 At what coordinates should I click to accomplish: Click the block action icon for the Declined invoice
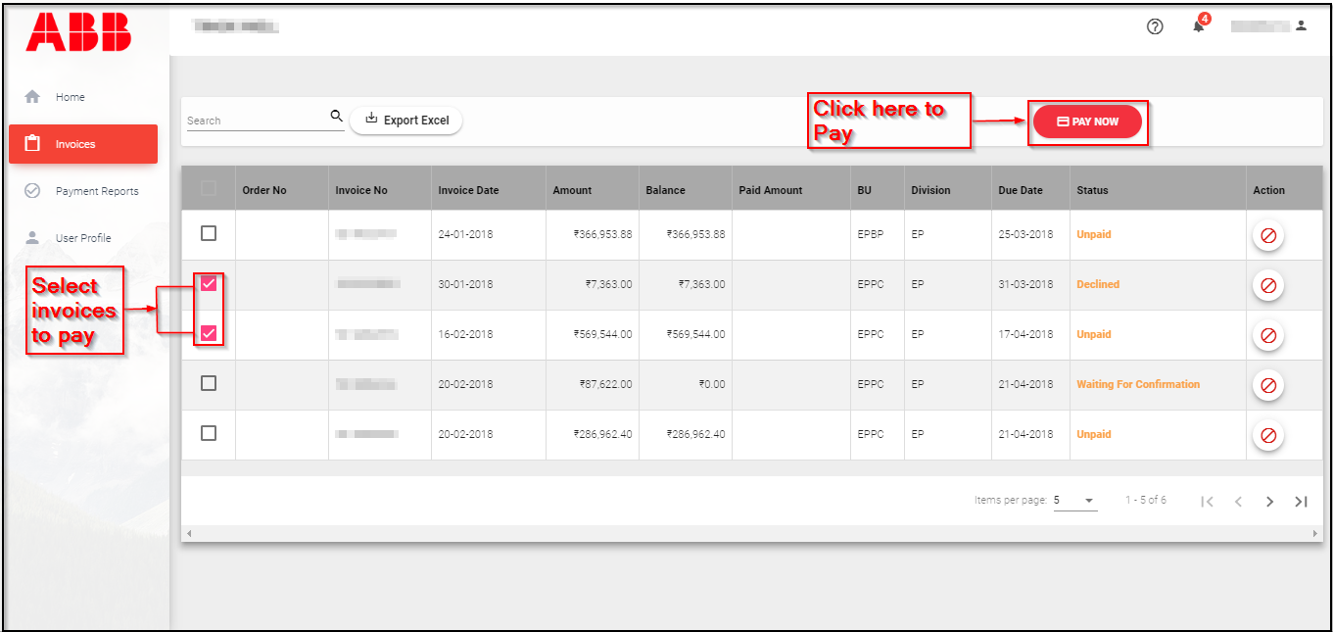(x=1268, y=285)
